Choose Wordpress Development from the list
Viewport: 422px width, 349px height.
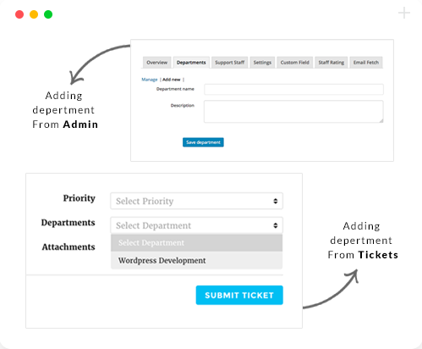click(196, 260)
